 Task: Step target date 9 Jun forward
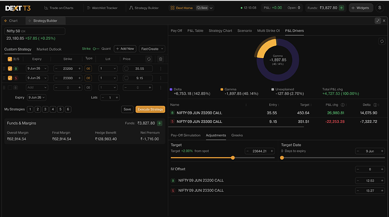pyautogui.click(x=382, y=151)
